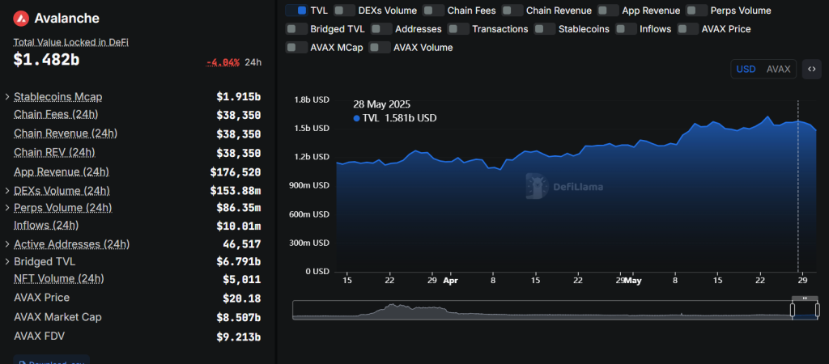Switch on Bridged TVL toggle
Viewport: 829px width, 364px height.
(x=296, y=29)
